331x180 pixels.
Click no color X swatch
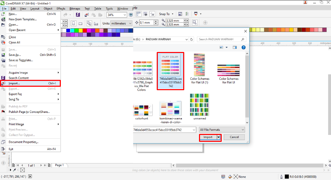click(x=23, y=170)
